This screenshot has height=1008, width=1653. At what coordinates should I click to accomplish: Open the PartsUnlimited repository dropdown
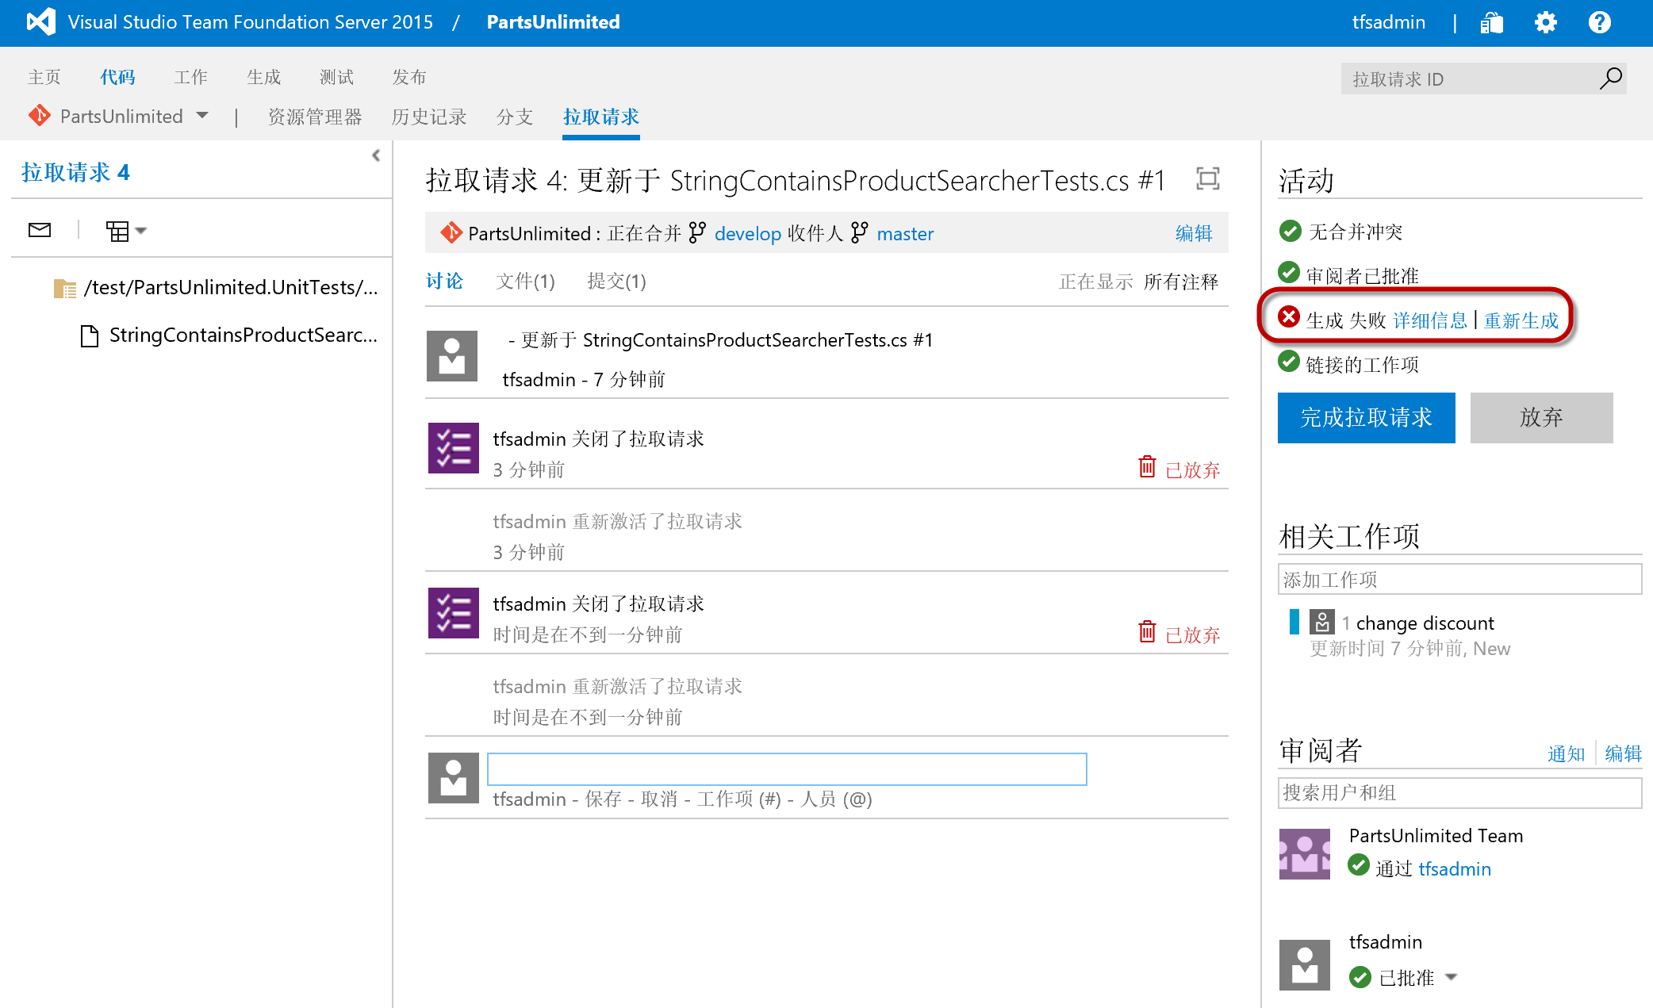(202, 116)
